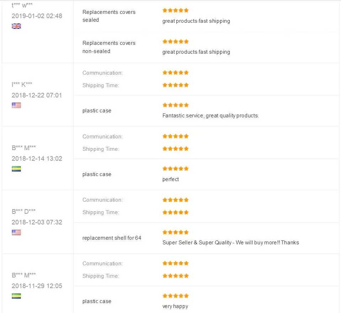Screen dimensions: 341x313
Task: Click star rating for Replacements covers non-sealed
Action: pyautogui.click(x=176, y=41)
